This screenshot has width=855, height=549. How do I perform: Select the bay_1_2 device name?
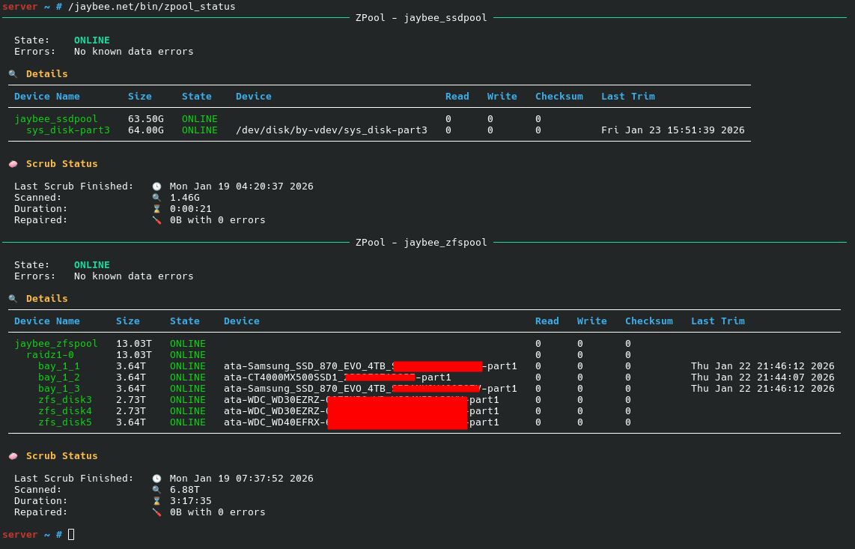pos(59,377)
